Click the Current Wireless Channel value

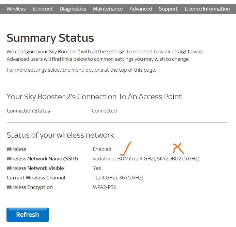(x=118, y=178)
